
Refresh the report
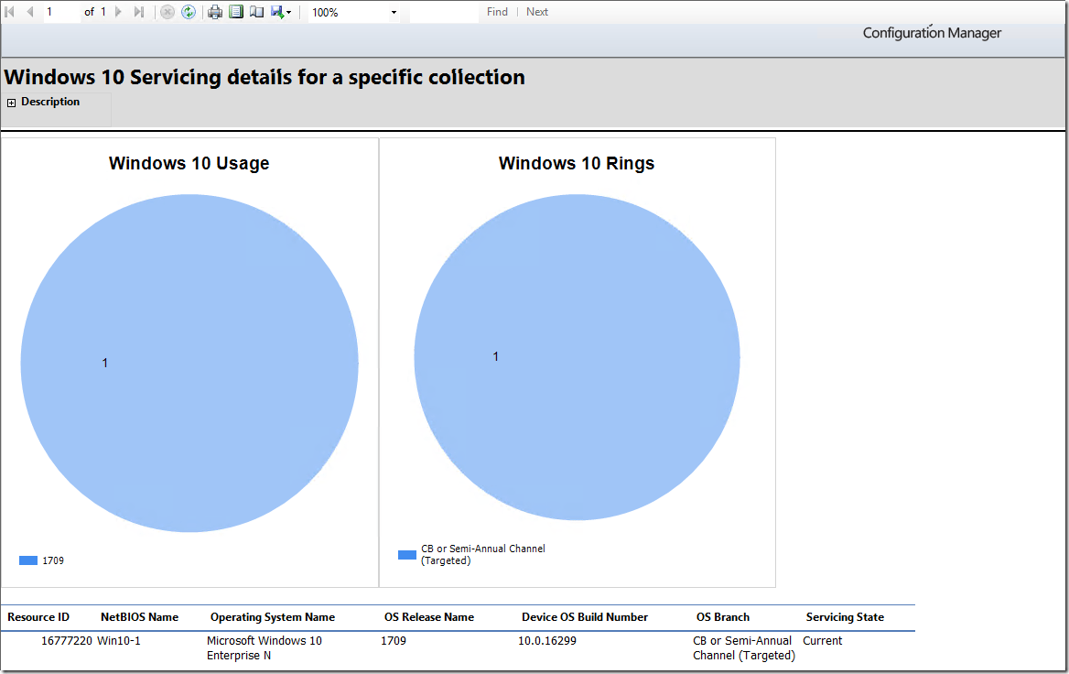pos(189,12)
